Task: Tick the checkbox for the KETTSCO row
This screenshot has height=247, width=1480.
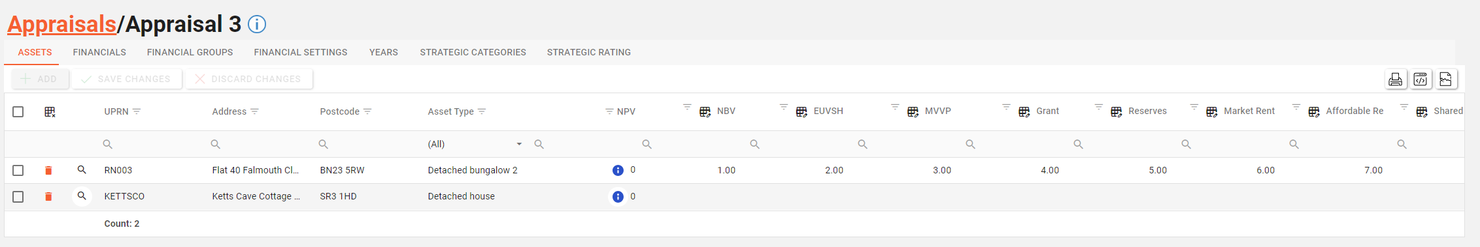Action: (x=18, y=196)
